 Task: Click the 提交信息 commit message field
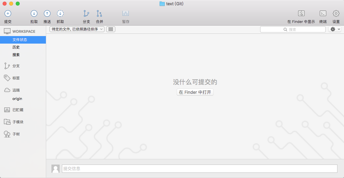[x=200, y=168]
